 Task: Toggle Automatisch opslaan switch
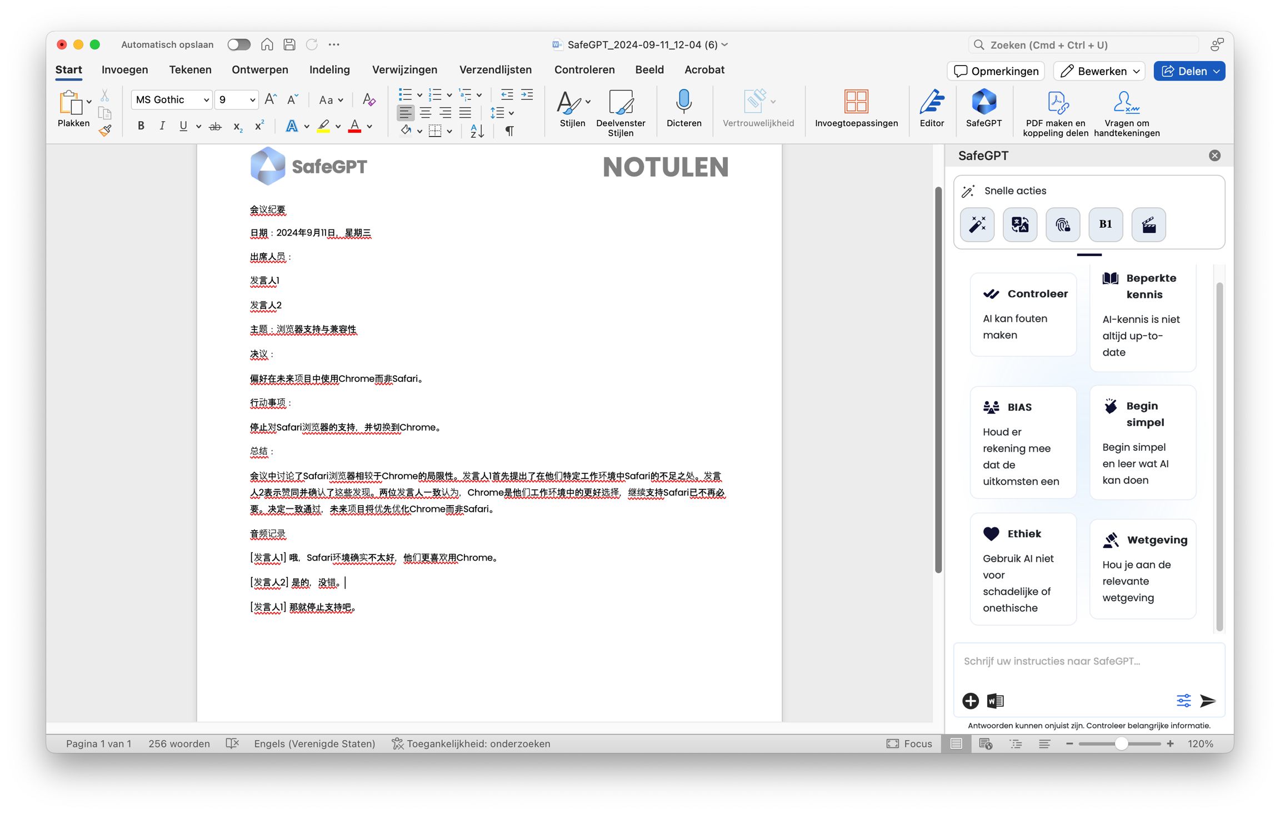tap(239, 44)
